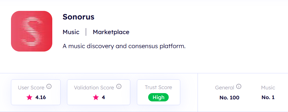Viewport: 288px width, 112px height.
Task: Click the Sonorus title heading
Action: point(79,17)
